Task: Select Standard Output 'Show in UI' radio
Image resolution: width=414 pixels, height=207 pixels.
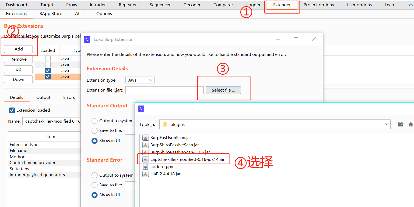Action: [x=94, y=141]
